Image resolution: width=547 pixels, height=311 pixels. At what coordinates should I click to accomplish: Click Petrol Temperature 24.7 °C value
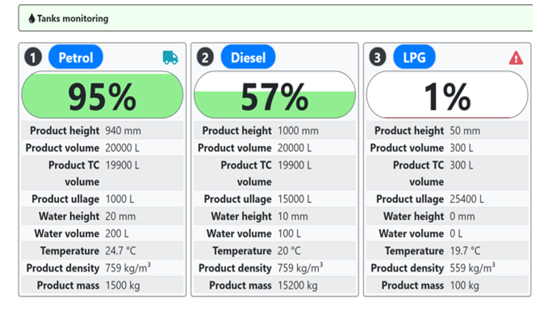point(121,251)
